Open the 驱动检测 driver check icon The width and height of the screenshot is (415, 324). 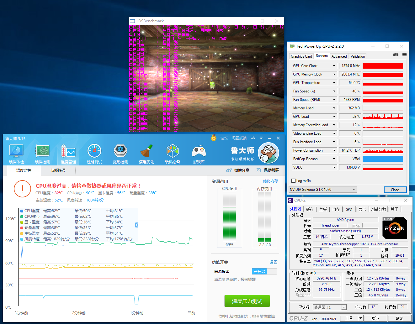[x=120, y=154]
